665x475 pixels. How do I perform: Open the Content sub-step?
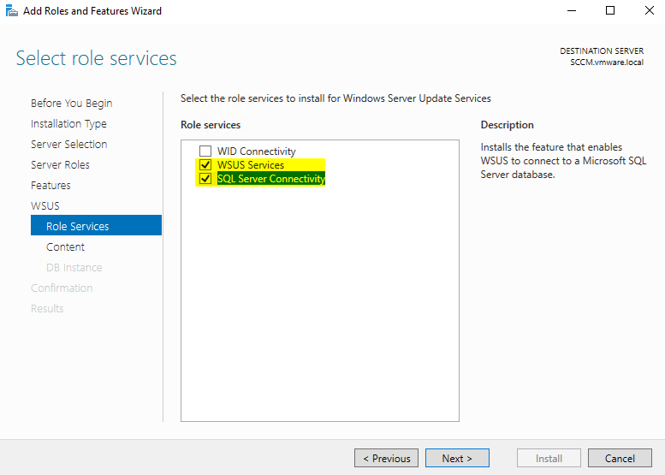click(66, 246)
